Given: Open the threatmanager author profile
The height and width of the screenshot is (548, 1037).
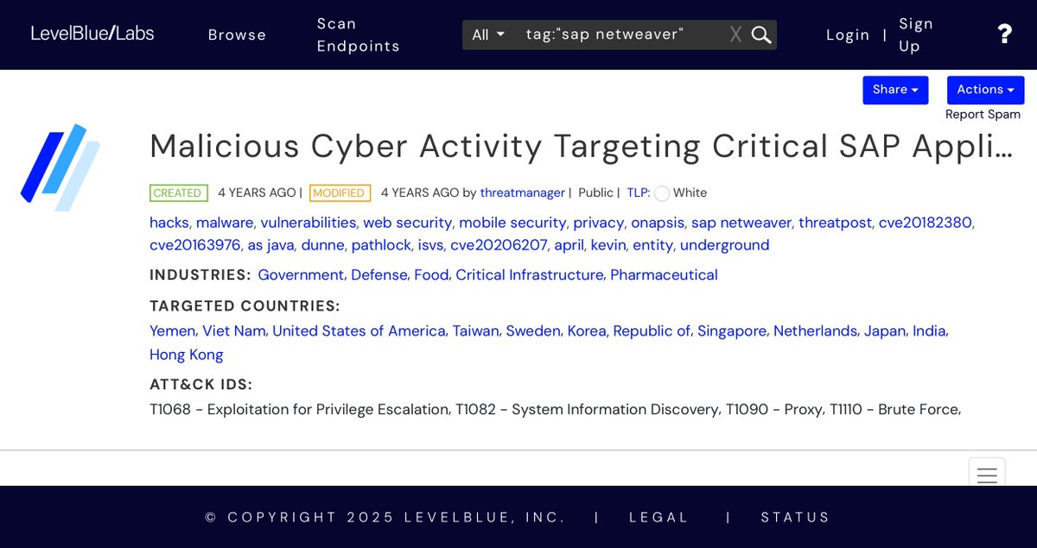Looking at the screenshot, I should (522, 192).
